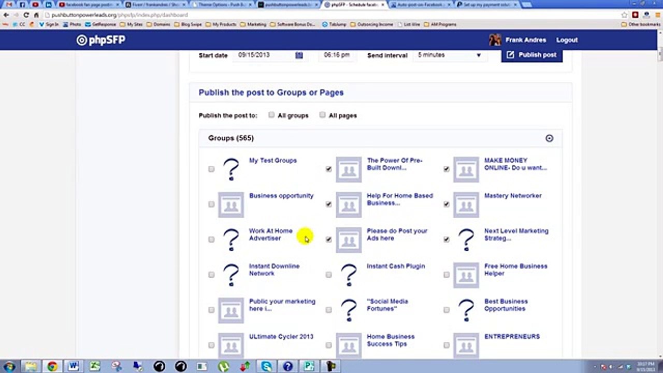The image size is (663, 373).
Task: Open Frank Andres profile link
Action: (x=526, y=40)
